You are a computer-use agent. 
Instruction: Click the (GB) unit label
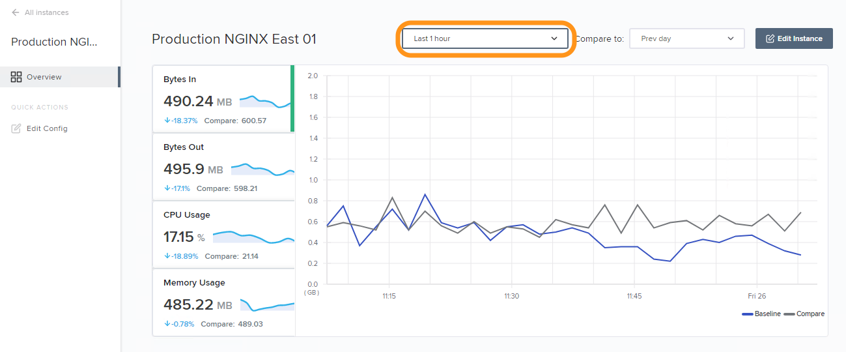click(311, 293)
